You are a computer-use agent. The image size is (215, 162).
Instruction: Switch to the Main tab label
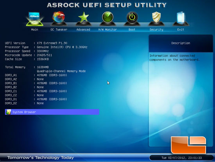pos(34,29)
